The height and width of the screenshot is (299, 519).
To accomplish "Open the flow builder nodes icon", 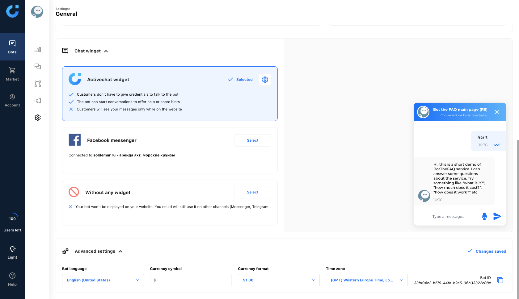I will coord(38,84).
